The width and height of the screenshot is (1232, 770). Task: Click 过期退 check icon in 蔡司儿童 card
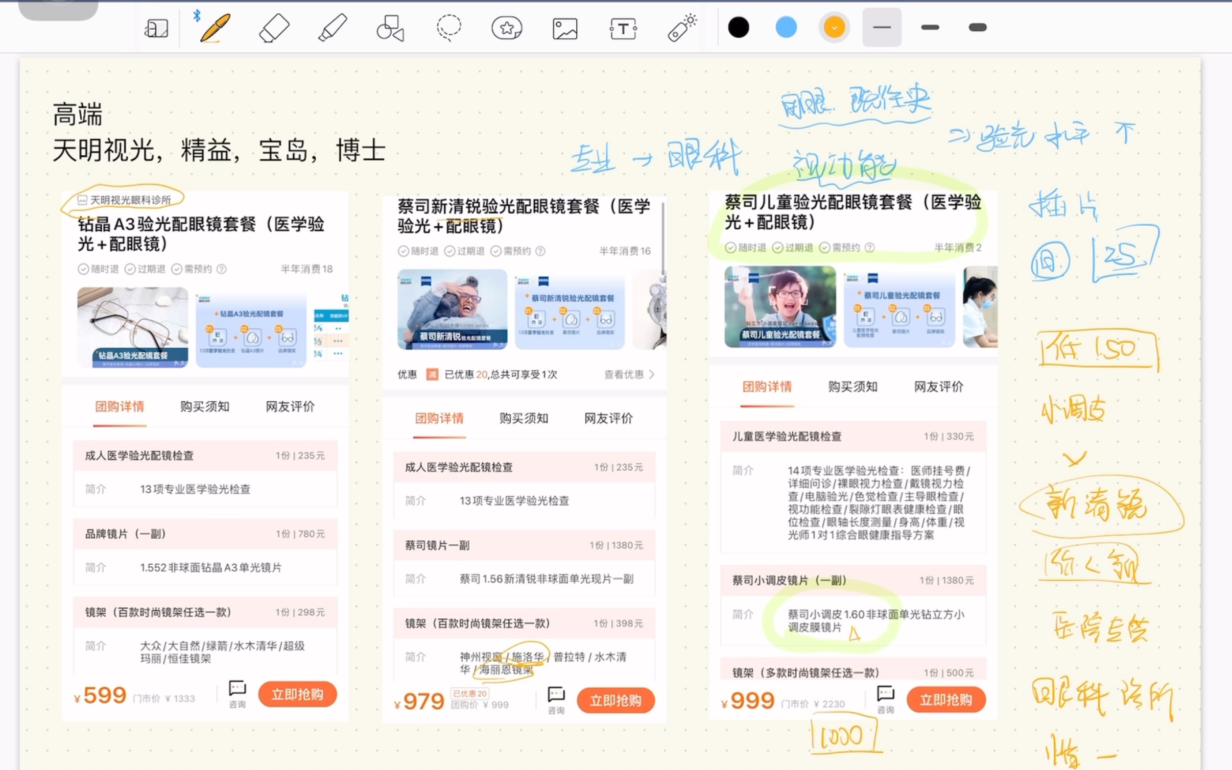tap(777, 248)
